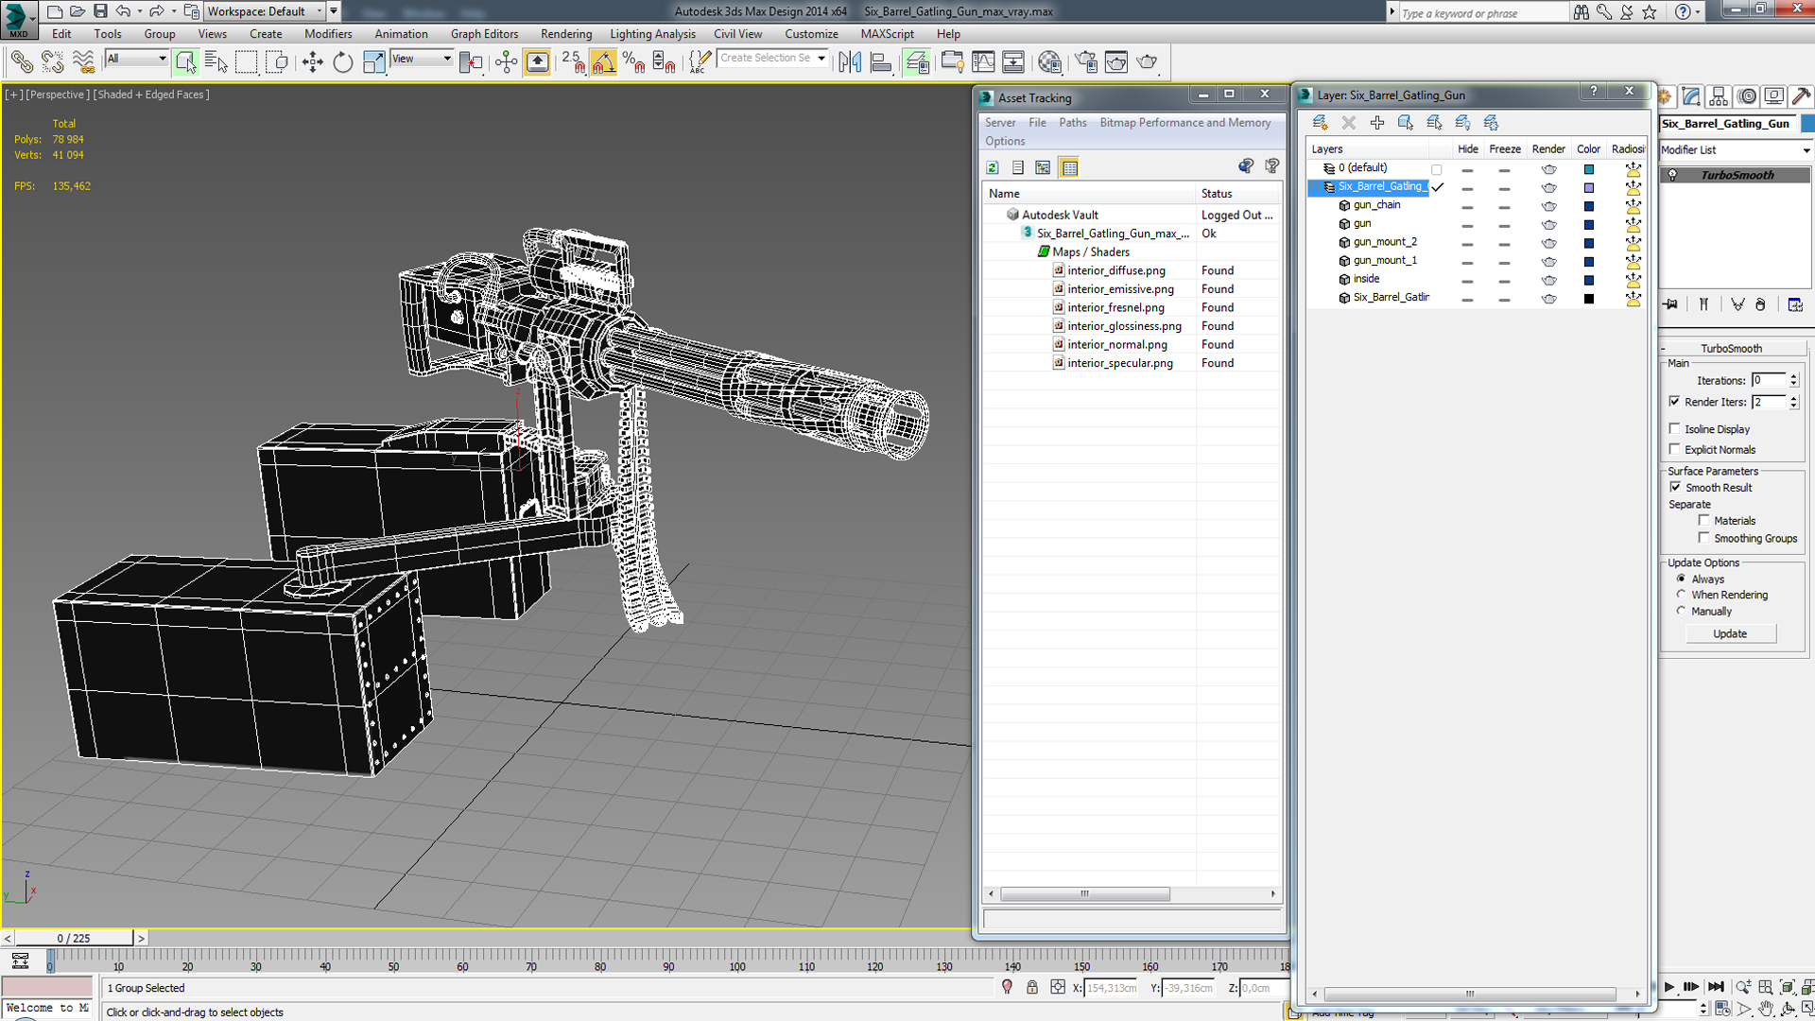Enable the Isoline Display checkbox

[1675, 428]
